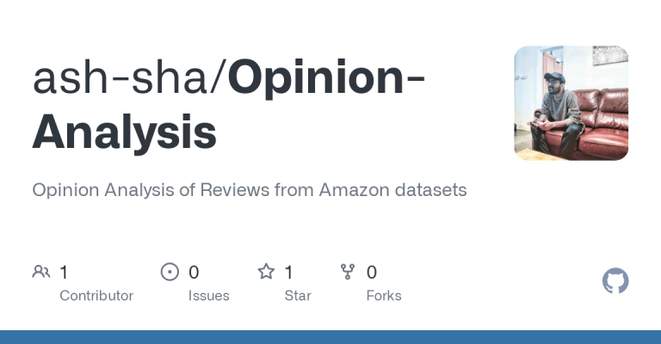This screenshot has width=661, height=344.
Task: Click the issues circle-dot icon
Action: click(170, 272)
